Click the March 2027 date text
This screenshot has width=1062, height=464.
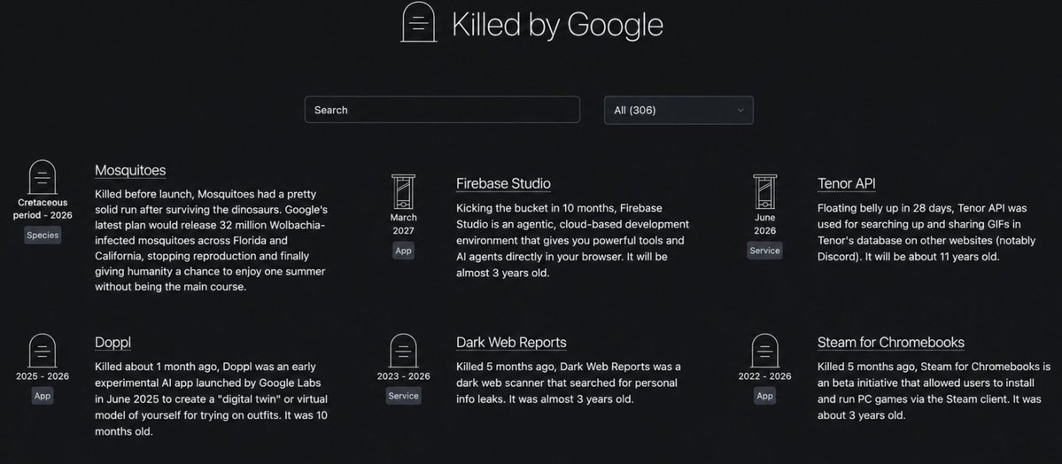click(x=404, y=224)
